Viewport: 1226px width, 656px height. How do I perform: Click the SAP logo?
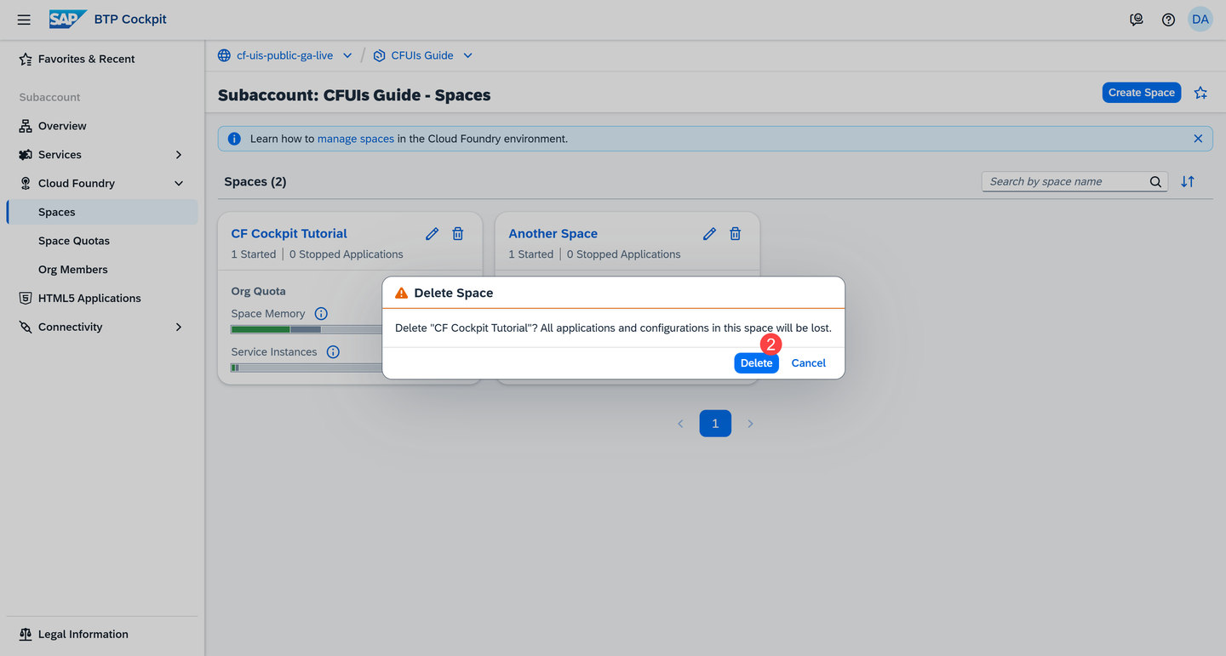(x=68, y=19)
